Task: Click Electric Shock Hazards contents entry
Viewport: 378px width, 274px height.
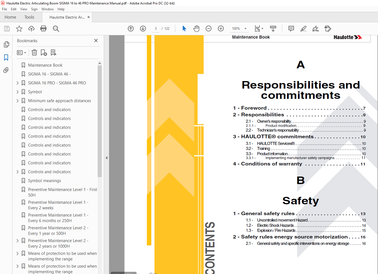Action: click(x=306, y=225)
